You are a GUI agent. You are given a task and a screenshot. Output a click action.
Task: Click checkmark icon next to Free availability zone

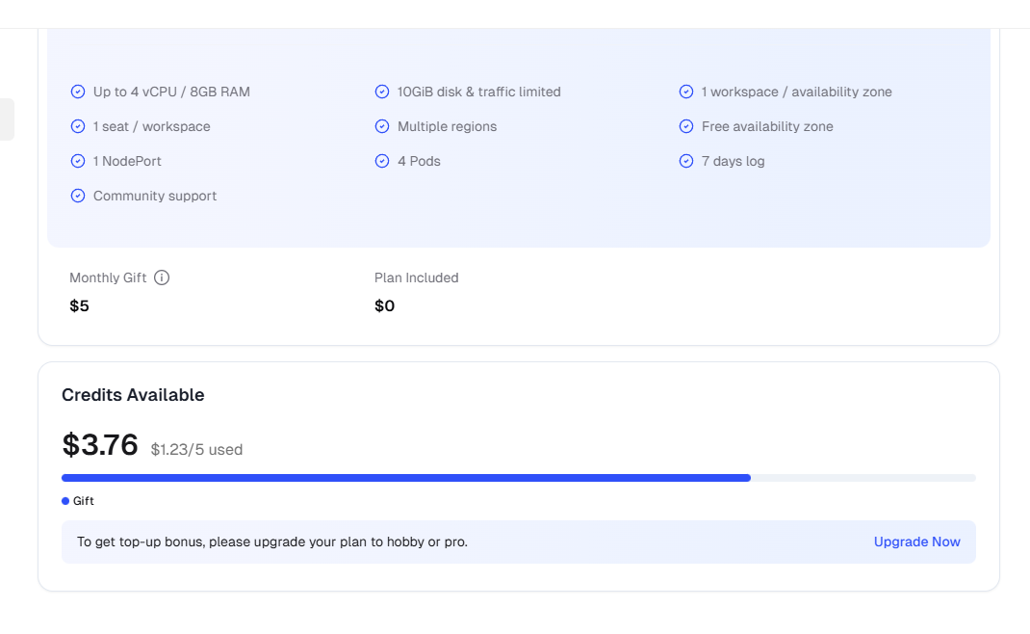686,126
